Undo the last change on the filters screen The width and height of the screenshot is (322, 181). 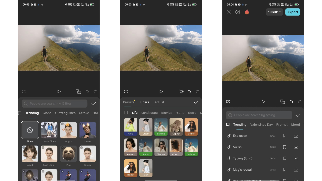coord(189,92)
